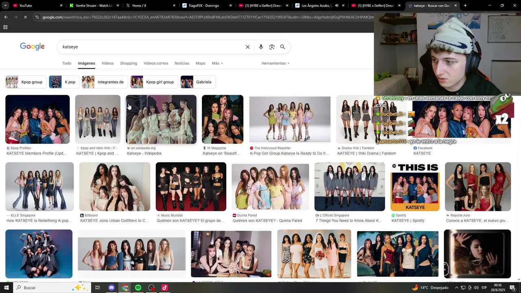This screenshot has height=293, width=521.
Task: Click the magnifying glass search button
Action: pos(282,47)
